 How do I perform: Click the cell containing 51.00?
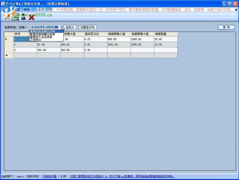49,45
